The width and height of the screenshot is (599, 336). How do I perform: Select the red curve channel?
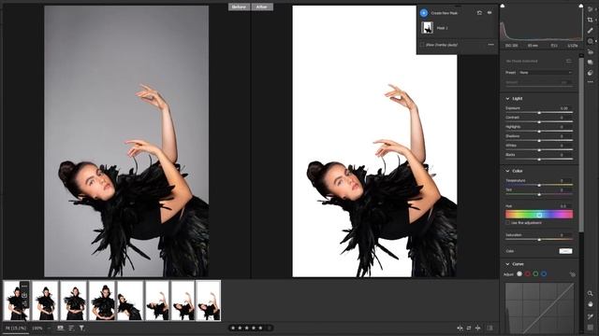[528, 273]
